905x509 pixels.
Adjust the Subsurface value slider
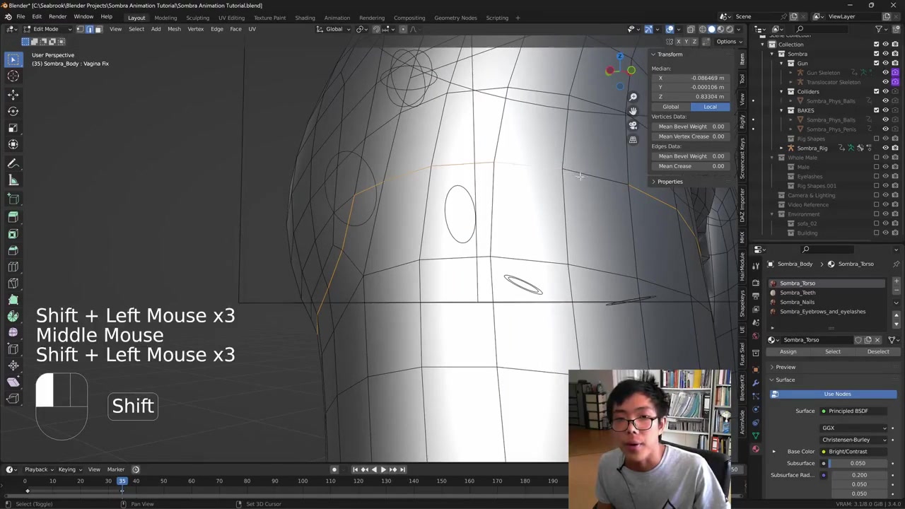pyautogui.click(x=858, y=463)
